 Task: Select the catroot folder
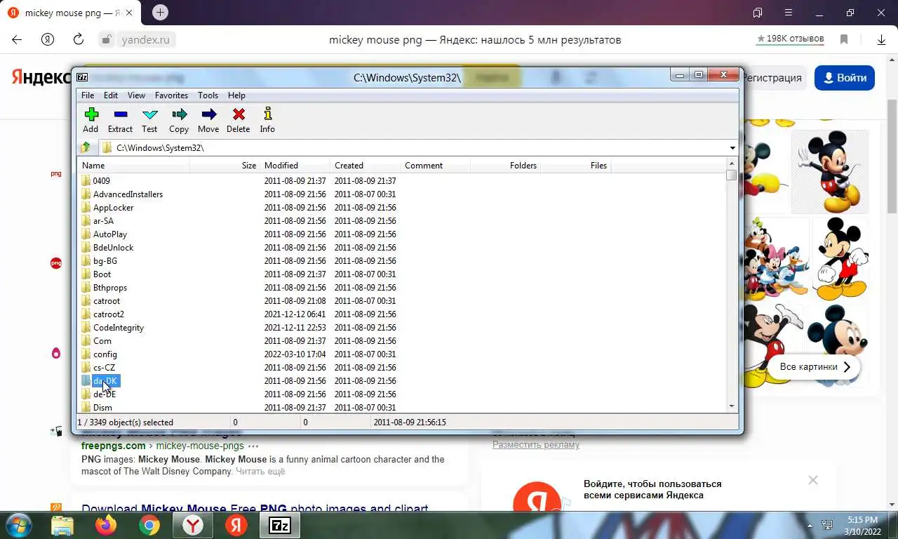coord(100,301)
